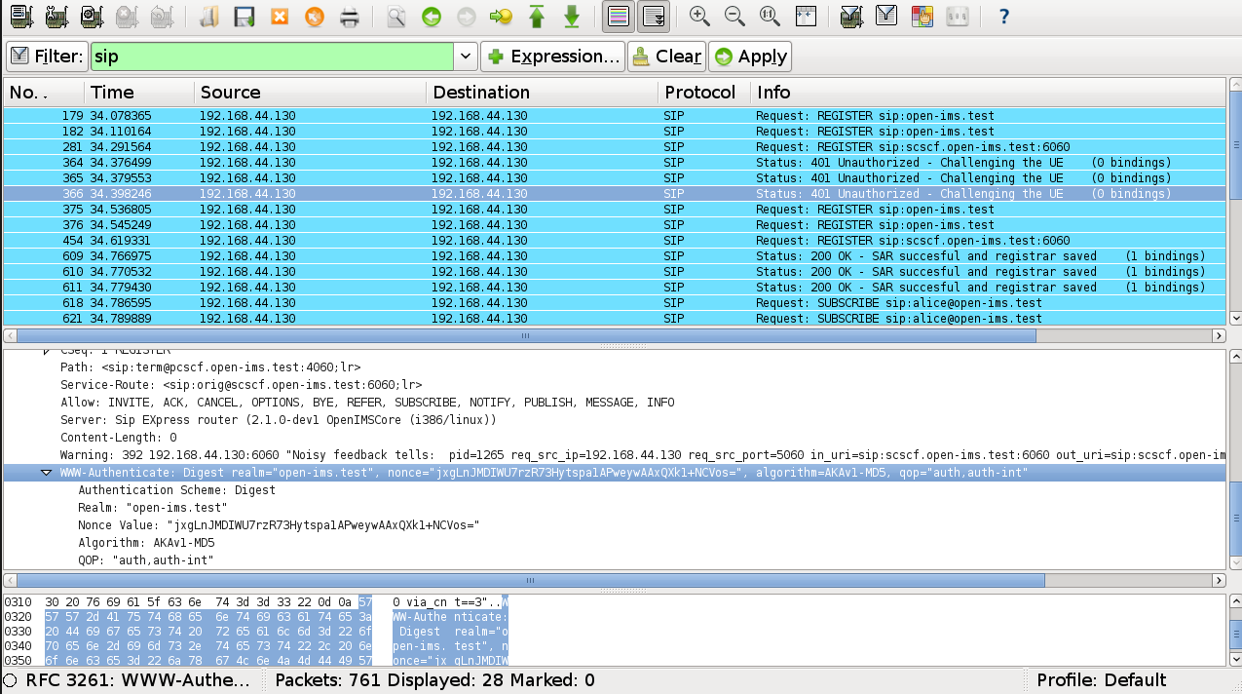This screenshot has width=1242, height=694.
Task: Jump to a specific packet number
Action: tap(501, 16)
